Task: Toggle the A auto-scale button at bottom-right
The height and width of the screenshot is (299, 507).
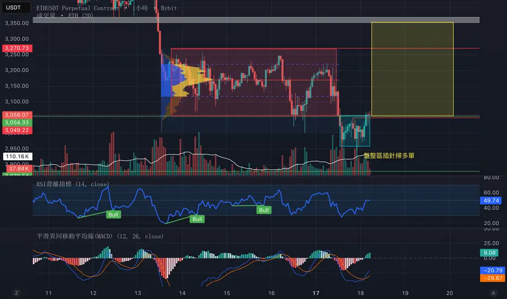Action: pyautogui.click(x=493, y=293)
